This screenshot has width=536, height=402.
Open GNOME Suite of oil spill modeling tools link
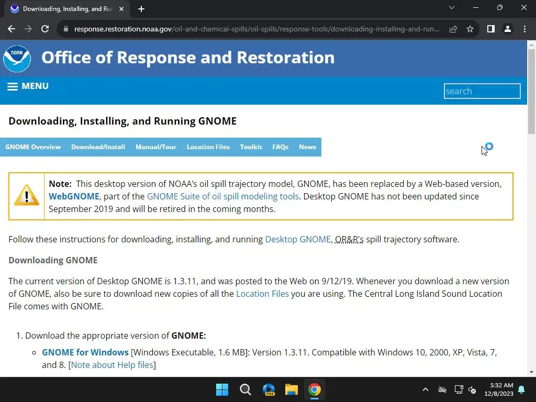[223, 197]
